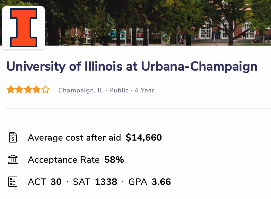Open University of Illinois at Urbana-Champaign title
Screen dimensions: 271x199
(132, 66)
